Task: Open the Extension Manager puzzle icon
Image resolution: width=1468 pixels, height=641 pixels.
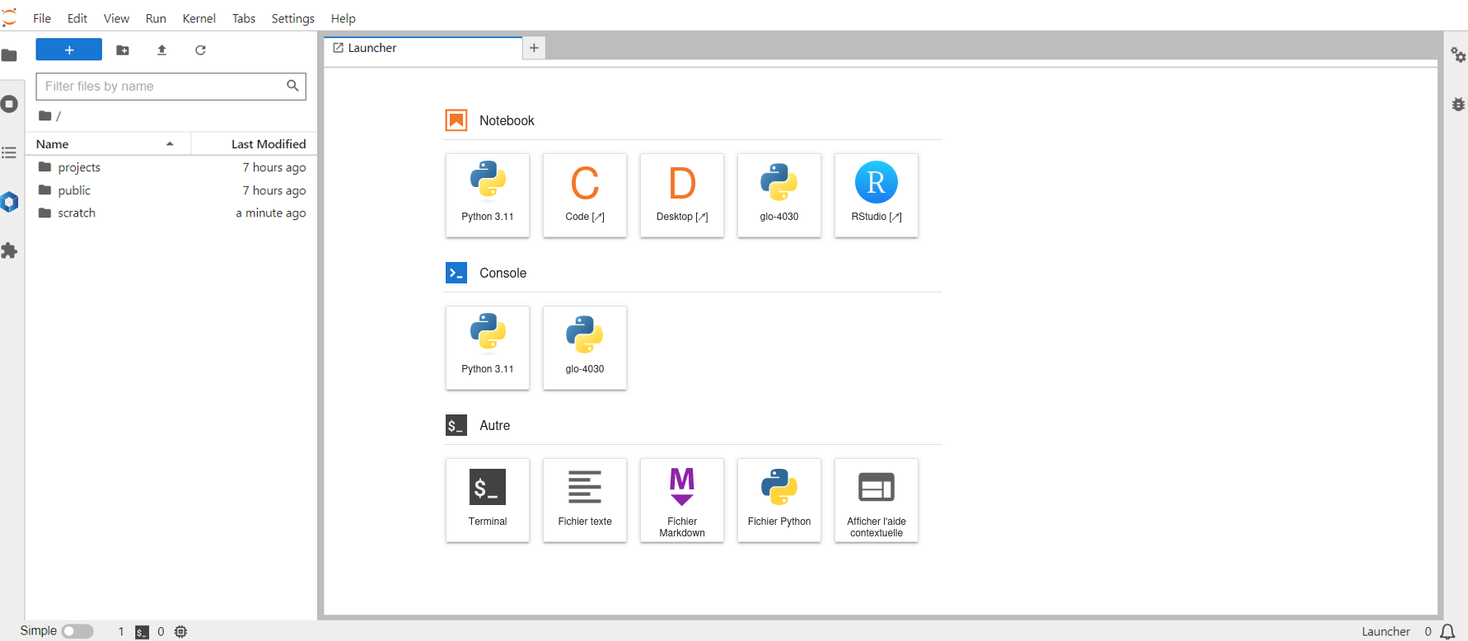Action: click(10, 250)
